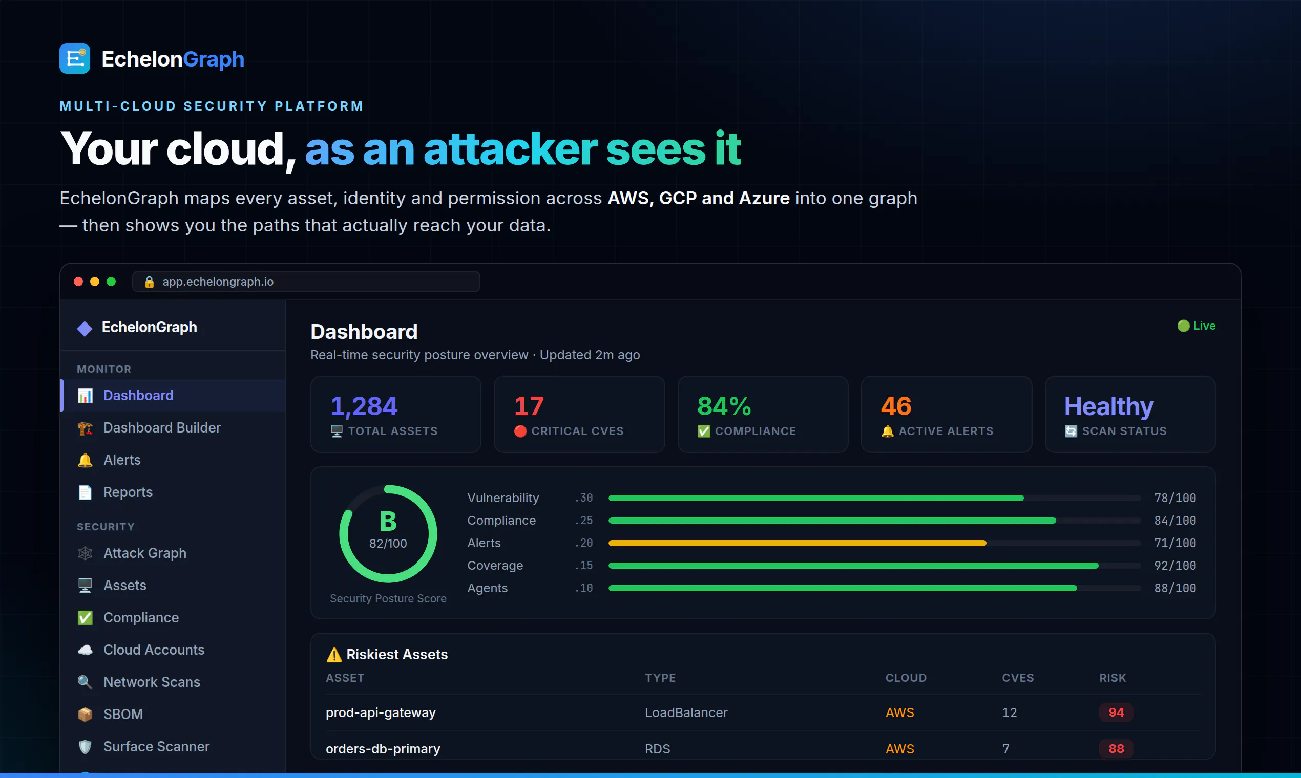The width and height of the screenshot is (1301, 778).
Task: Click the Scan Status refresh icon
Action: click(1071, 431)
